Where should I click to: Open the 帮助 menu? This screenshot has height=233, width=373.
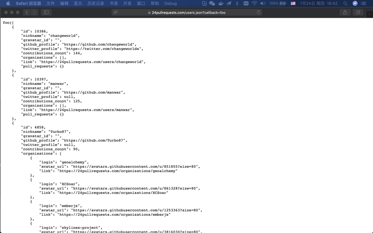(x=155, y=3)
